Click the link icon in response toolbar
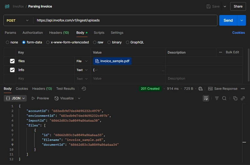Screen dimensions: 250x165 click(x=243, y=98)
